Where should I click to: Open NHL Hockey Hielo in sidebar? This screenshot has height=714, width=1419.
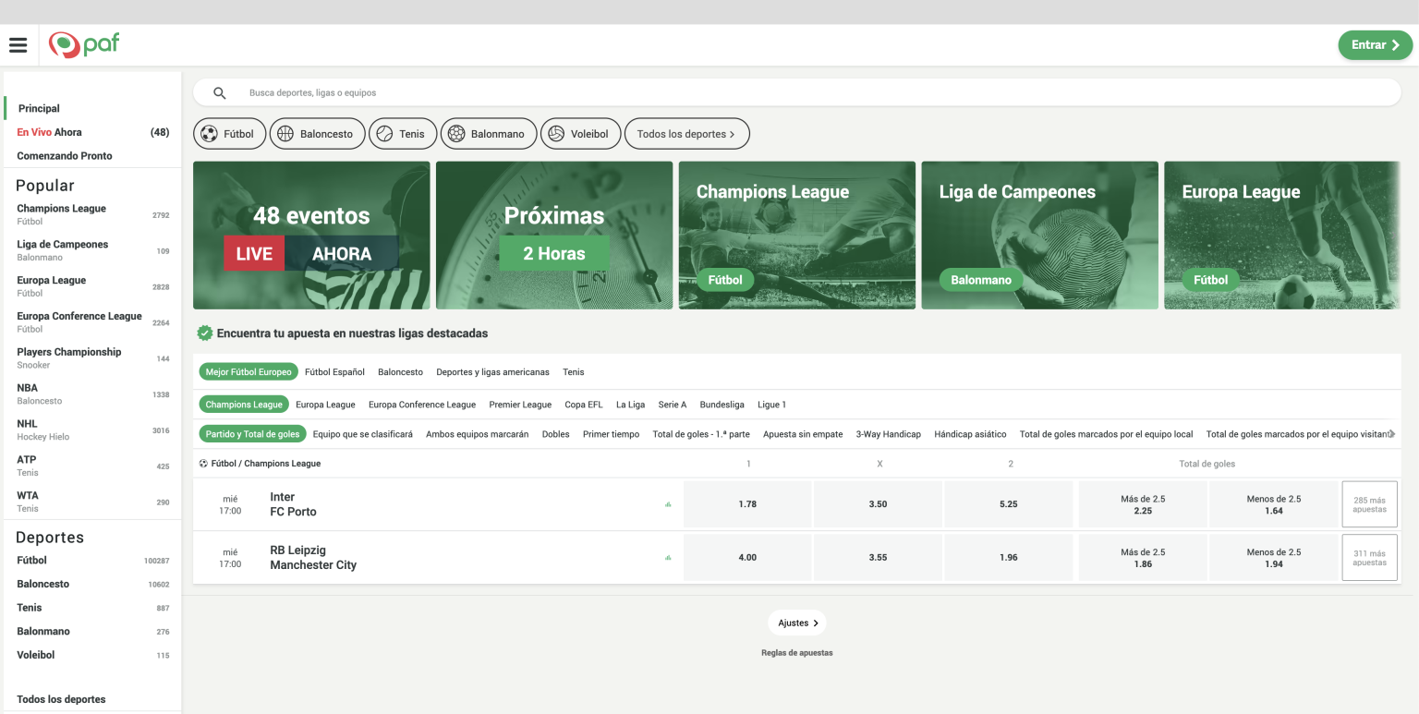[92, 430]
